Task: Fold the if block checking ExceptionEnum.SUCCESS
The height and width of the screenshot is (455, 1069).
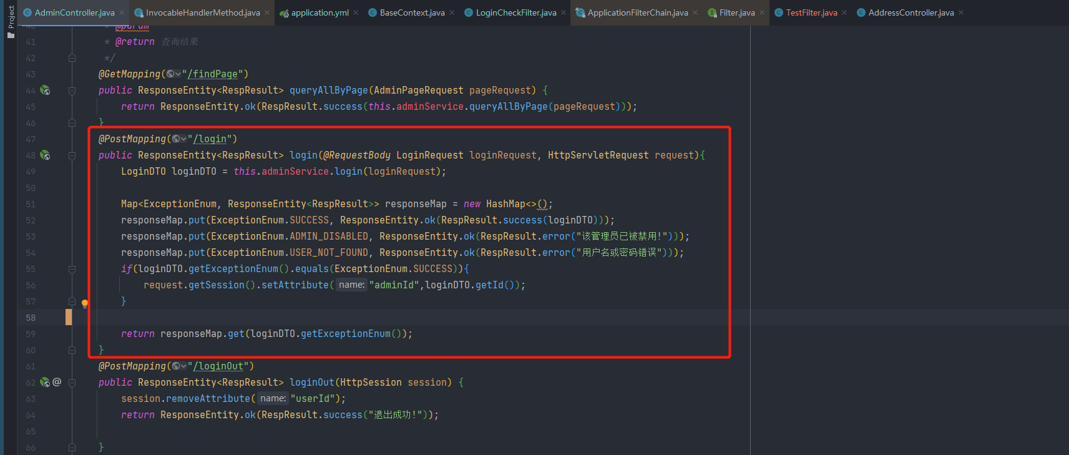Action: click(72, 269)
